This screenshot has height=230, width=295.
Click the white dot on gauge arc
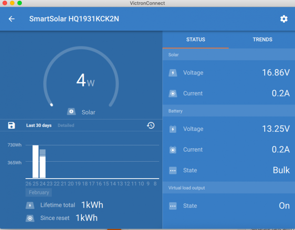51,105
